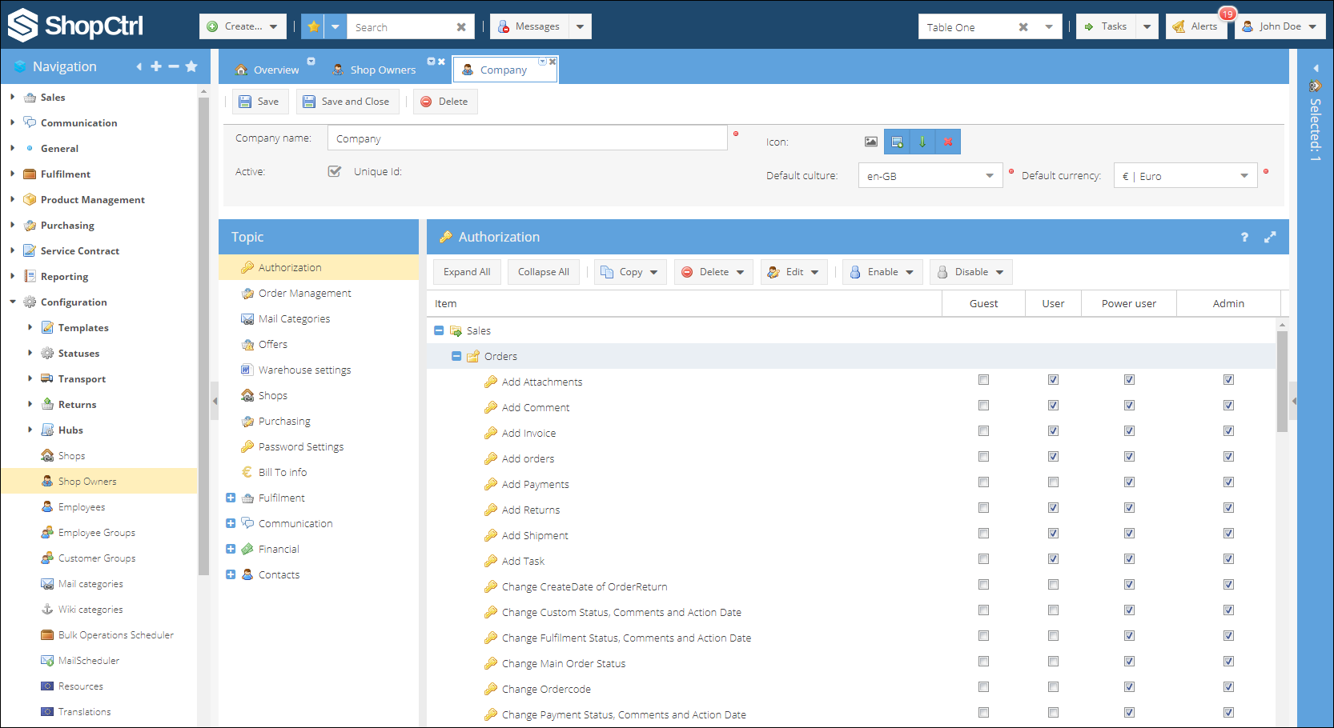Click the Collapse All button
This screenshot has height=728, width=1334.
[544, 272]
